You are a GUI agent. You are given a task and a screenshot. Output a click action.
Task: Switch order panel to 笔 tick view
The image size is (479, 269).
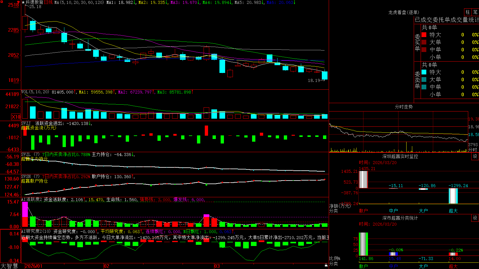475,12
